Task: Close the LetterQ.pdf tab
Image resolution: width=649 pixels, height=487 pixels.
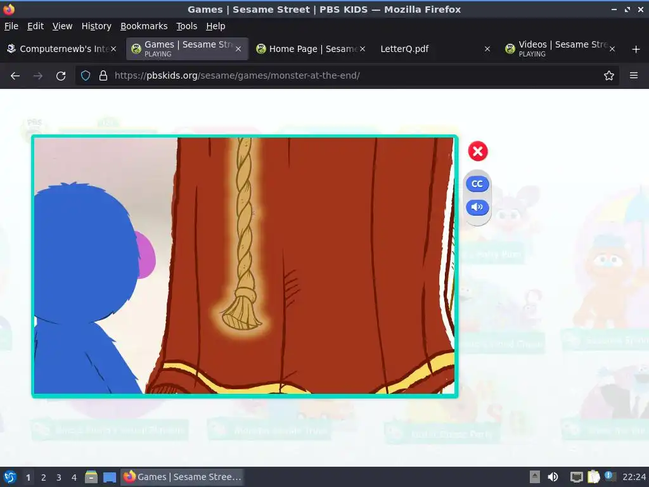Action: pos(487,49)
